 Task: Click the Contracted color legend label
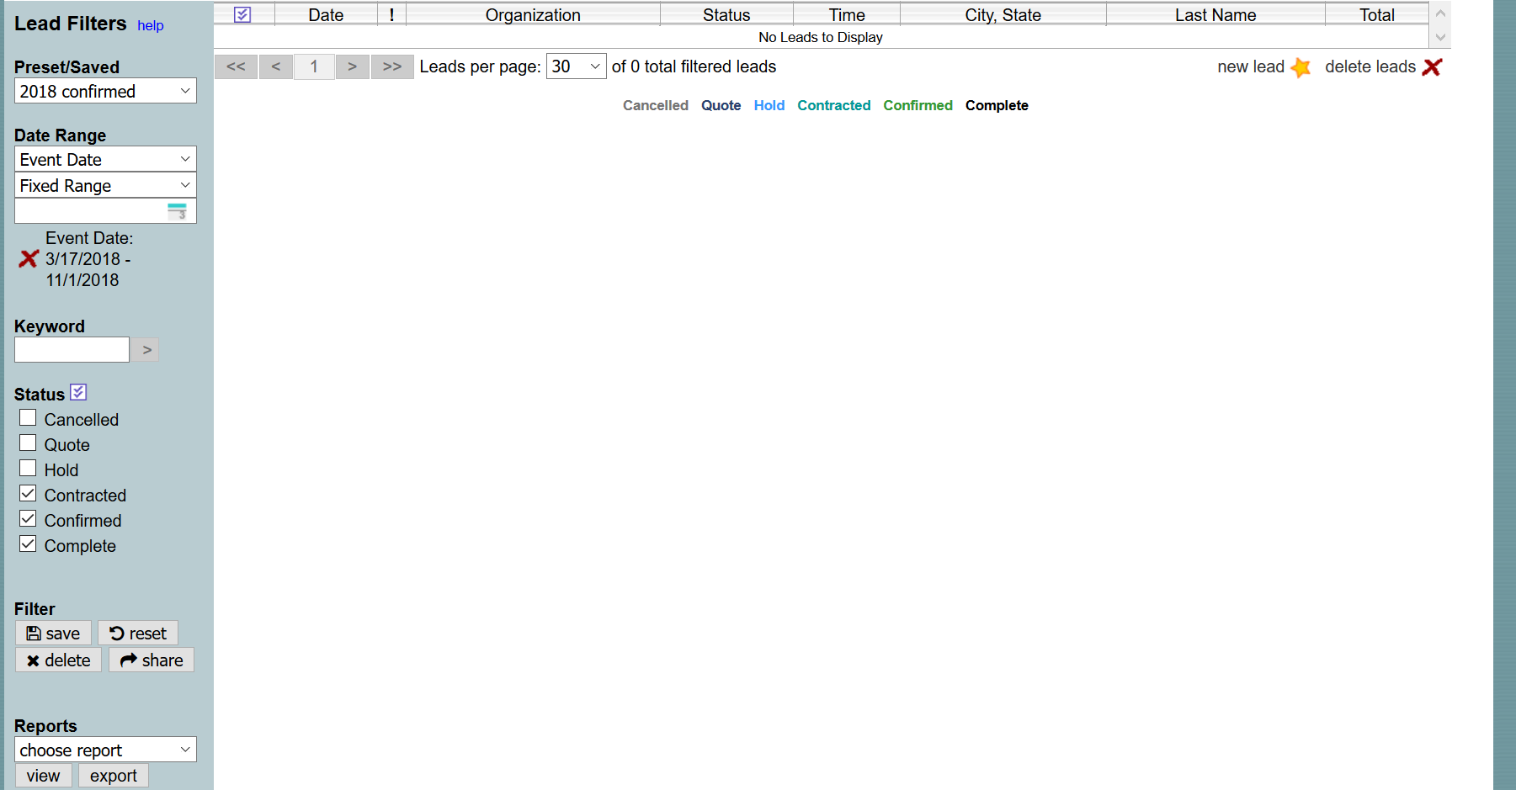[x=833, y=105]
